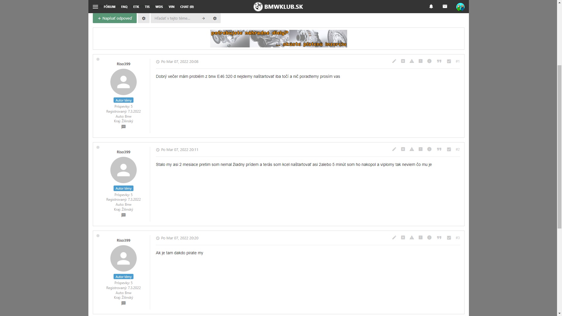562x316 pixels.
Task: Open user avatar account menu
Action: [x=460, y=7]
